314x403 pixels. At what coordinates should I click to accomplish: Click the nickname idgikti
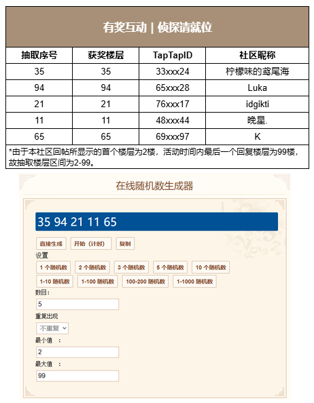pyautogui.click(x=257, y=104)
